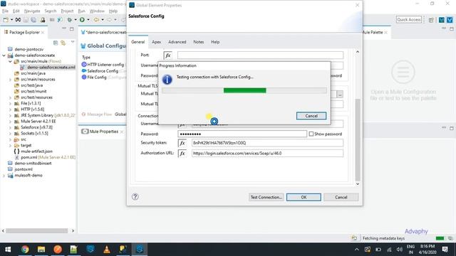This screenshot has height=256, width=456.
Task: Open the Debug dropdown arrow
Action: click(x=76, y=20)
